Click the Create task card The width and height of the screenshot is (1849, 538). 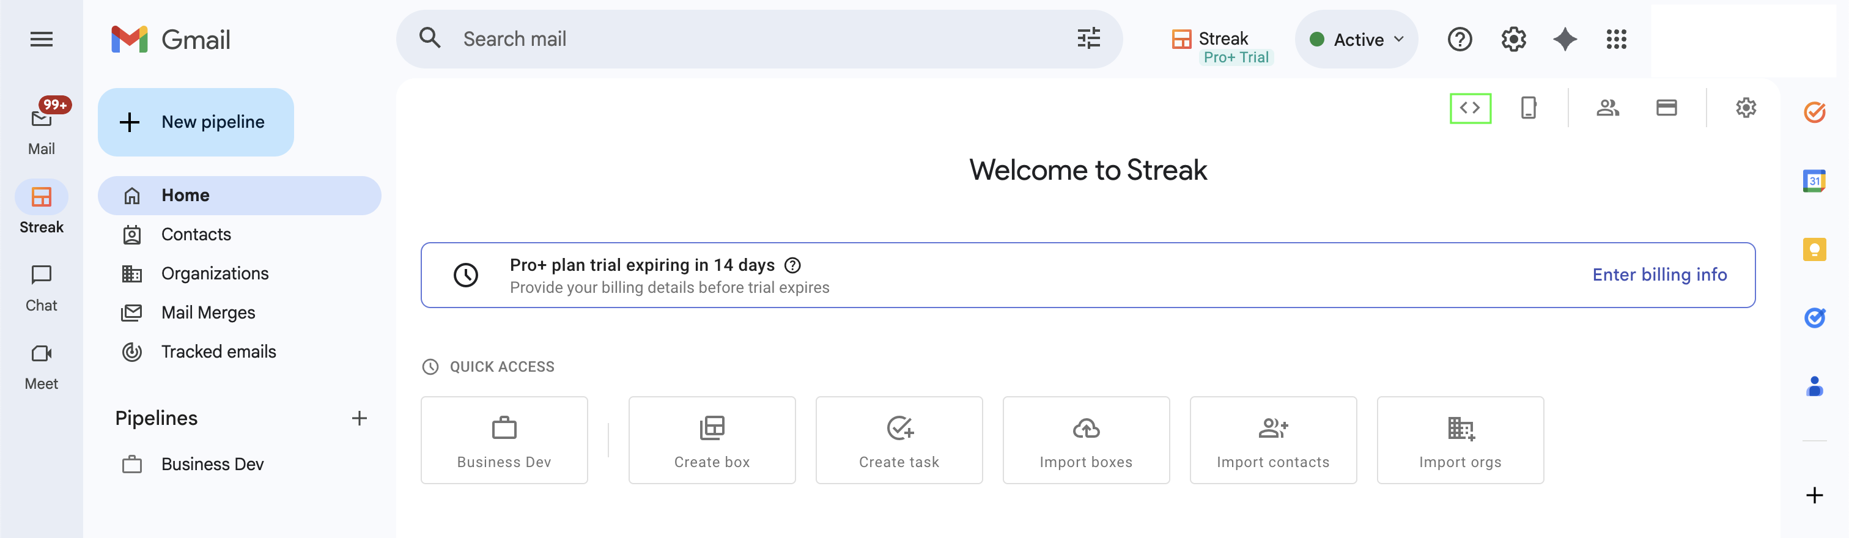coord(899,440)
